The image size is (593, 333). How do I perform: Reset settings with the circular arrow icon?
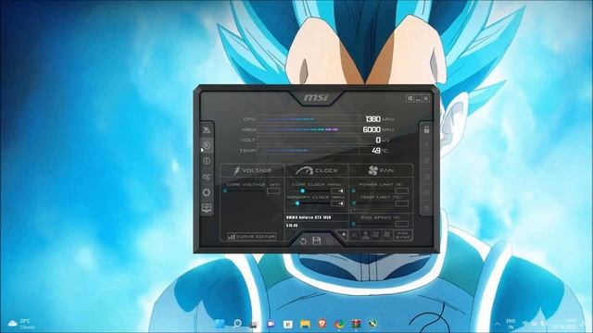(x=303, y=240)
